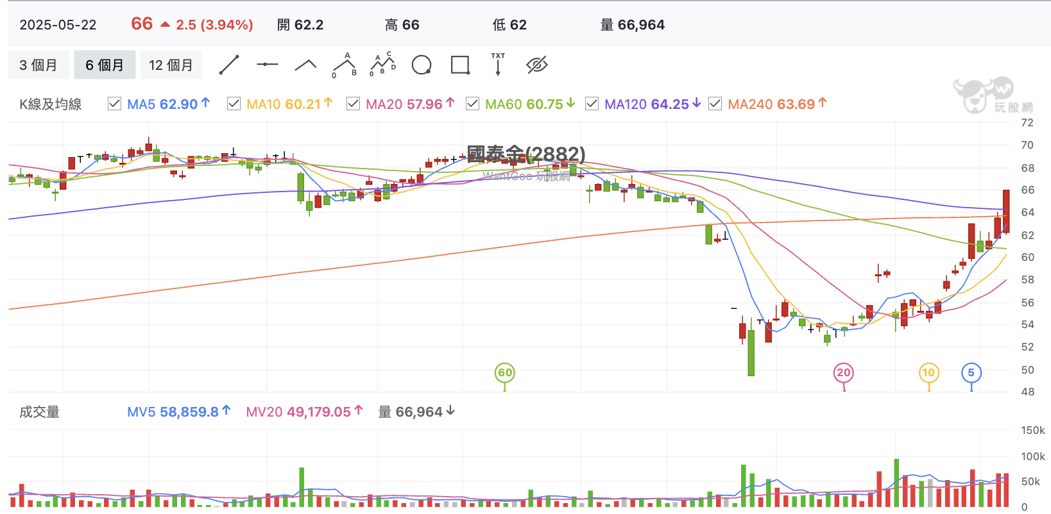The image size is (1051, 514).
Task: Select the circle drawing tool
Action: 422,65
